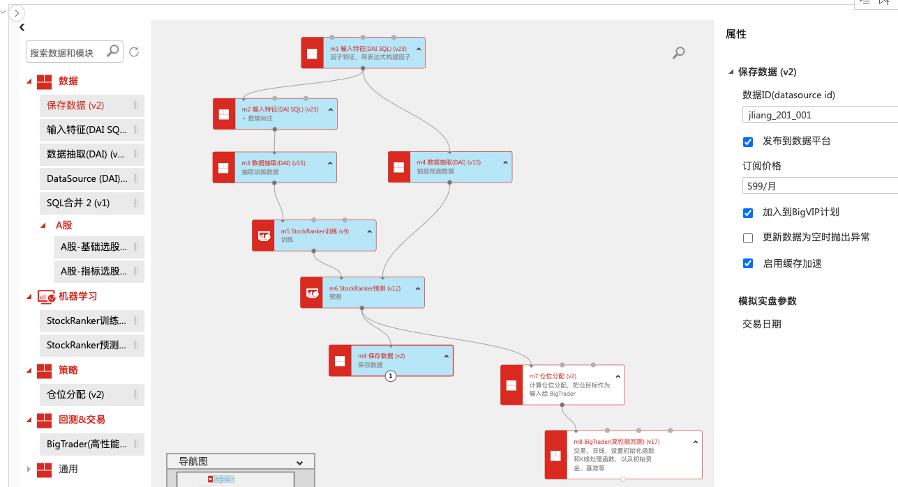Viewport: 898px width, 487px height.
Task: Click the canvas search magnifier icon
Action: [x=678, y=53]
